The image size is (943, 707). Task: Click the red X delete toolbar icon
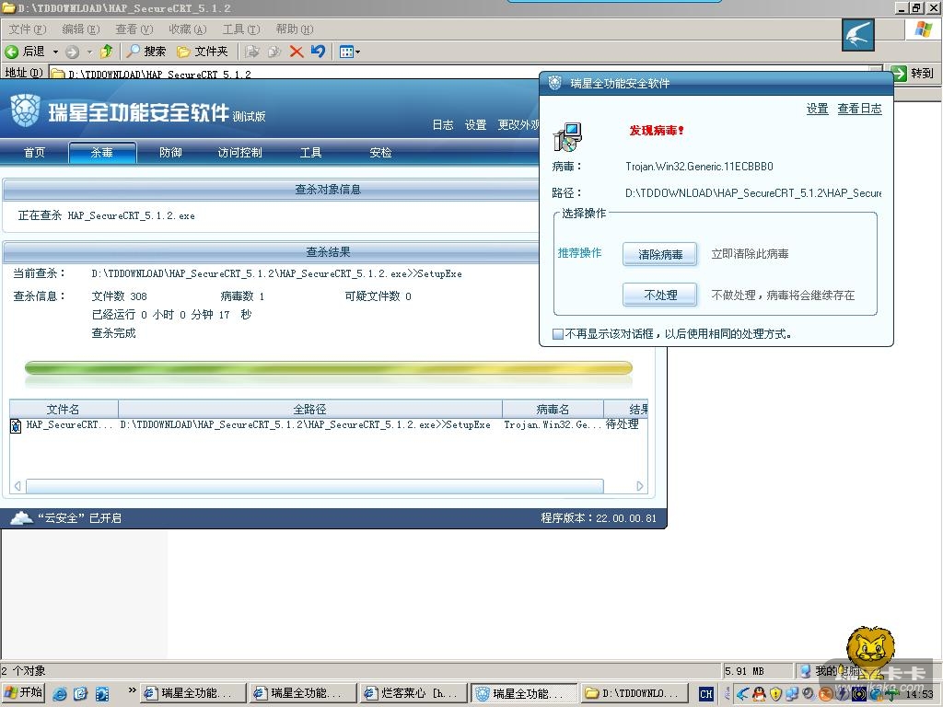coord(296,52)
